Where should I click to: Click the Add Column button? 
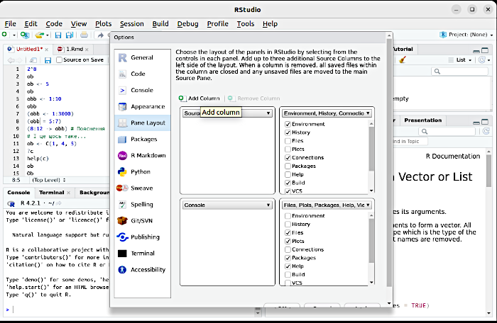point(200,98)
